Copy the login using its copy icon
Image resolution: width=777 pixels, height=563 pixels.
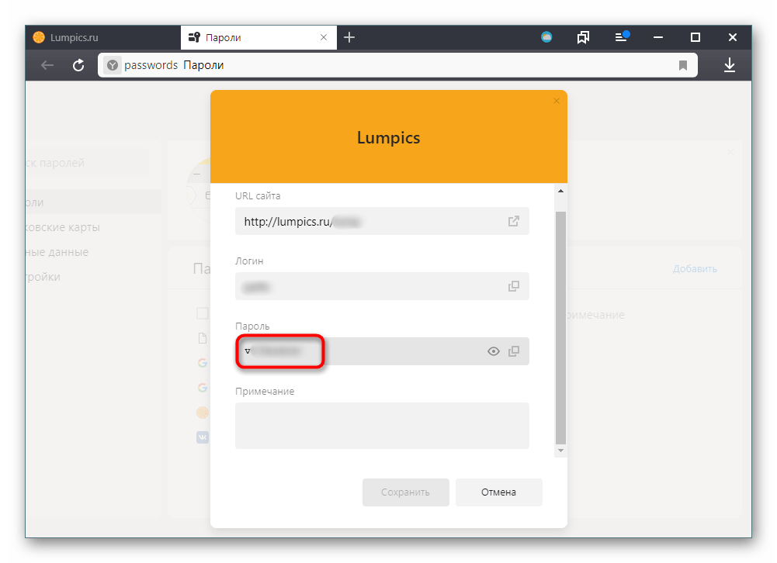tap(513, 286)
